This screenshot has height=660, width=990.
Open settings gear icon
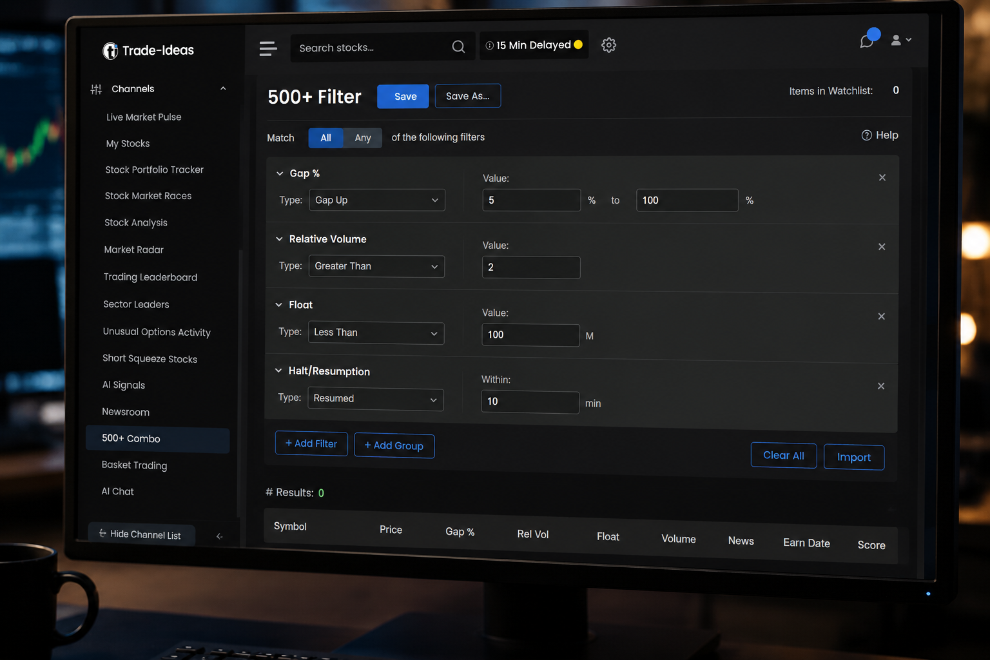[x=608, y=45]
